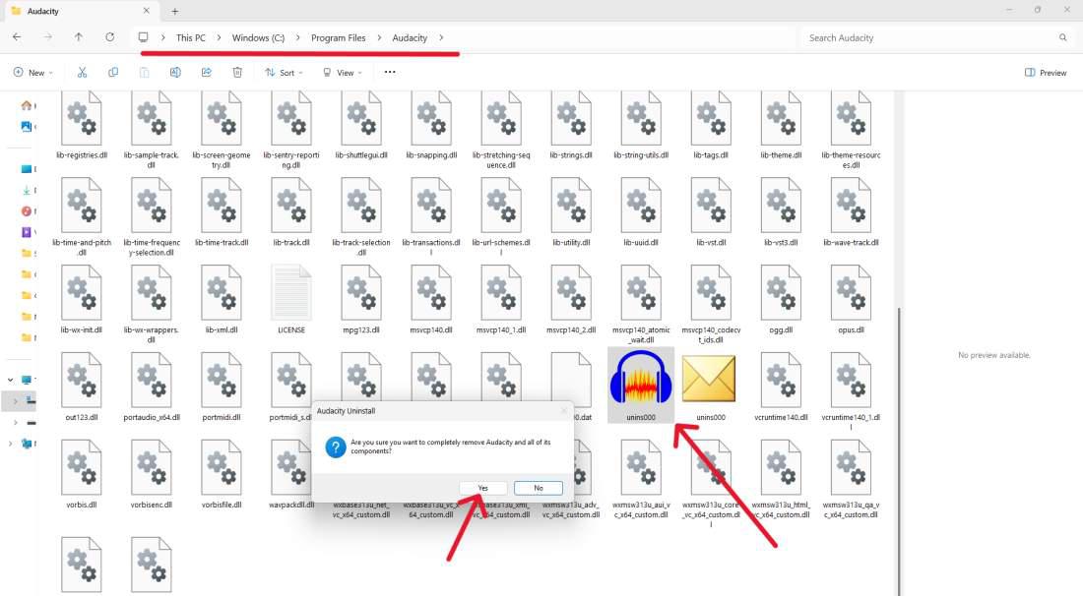Click the Search Audacity field

click(x=936, y=38)
